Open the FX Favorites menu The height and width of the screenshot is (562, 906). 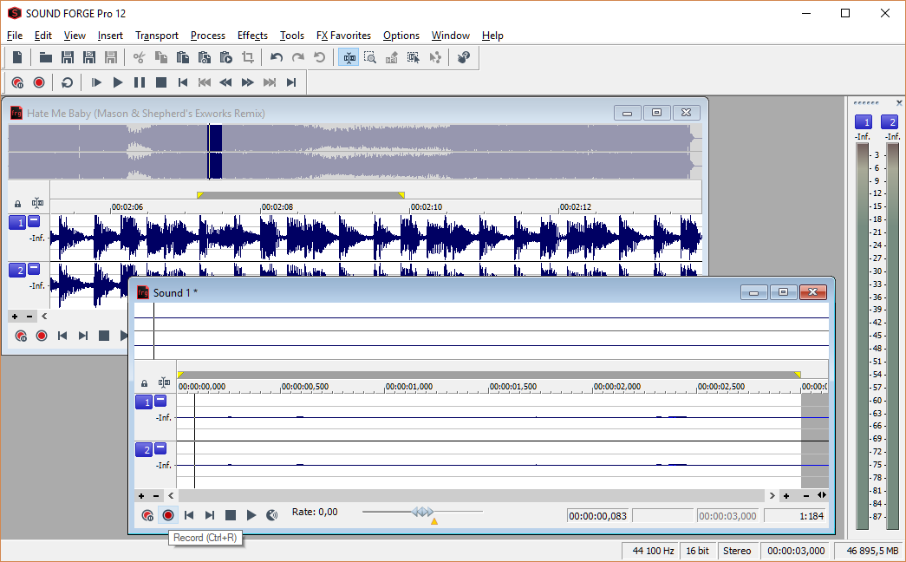pyautogui.click(x=343, y=36)
